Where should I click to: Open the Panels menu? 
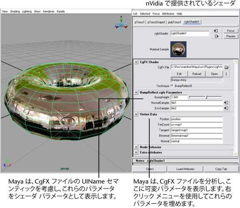pos(60,12)
